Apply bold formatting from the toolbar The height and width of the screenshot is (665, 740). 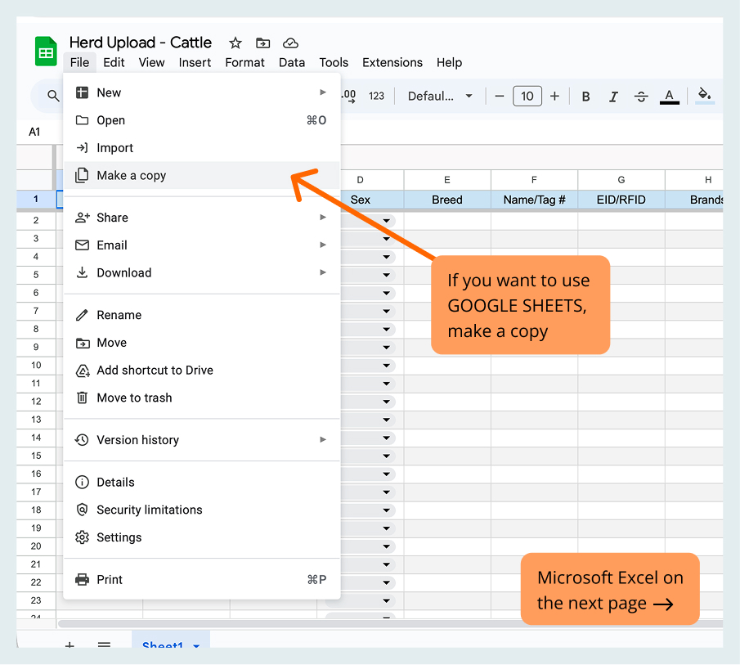coord(585,97)
